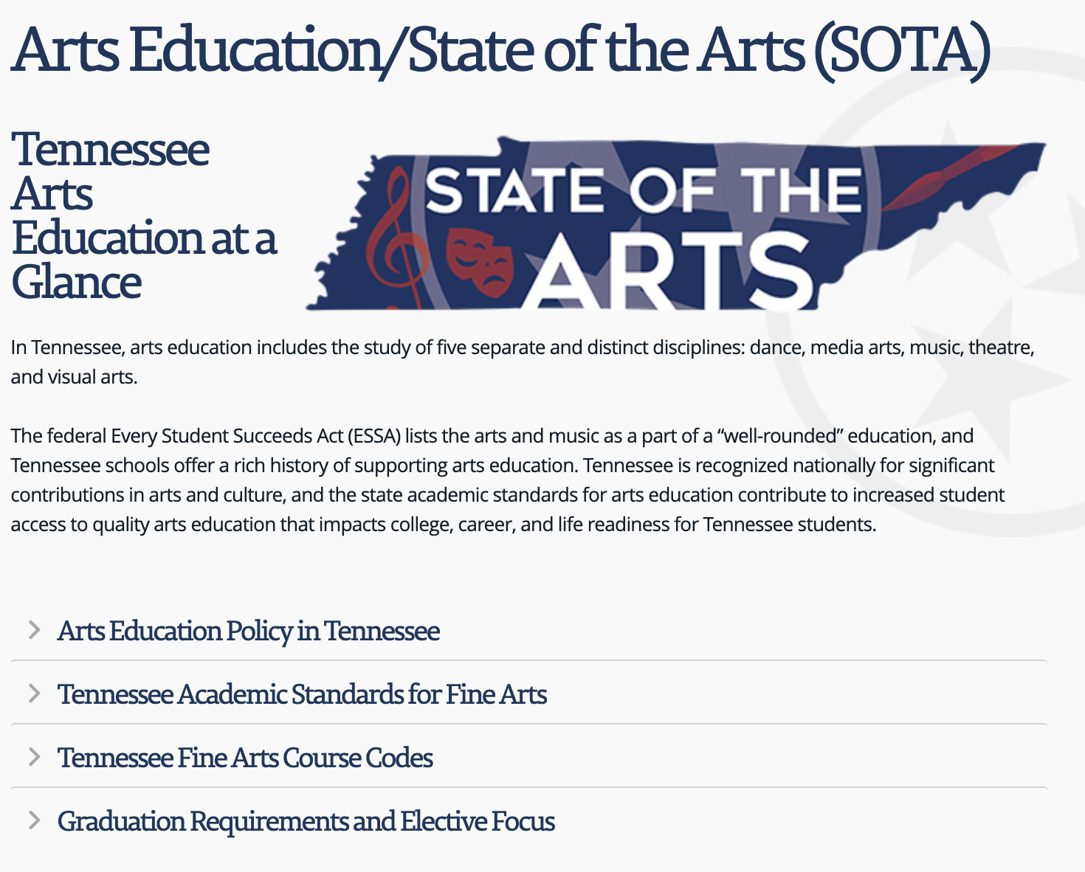1085x872 pixels.
Task: Click the Graduation Requirements and Elective Focus title
Action: (306, 821)
